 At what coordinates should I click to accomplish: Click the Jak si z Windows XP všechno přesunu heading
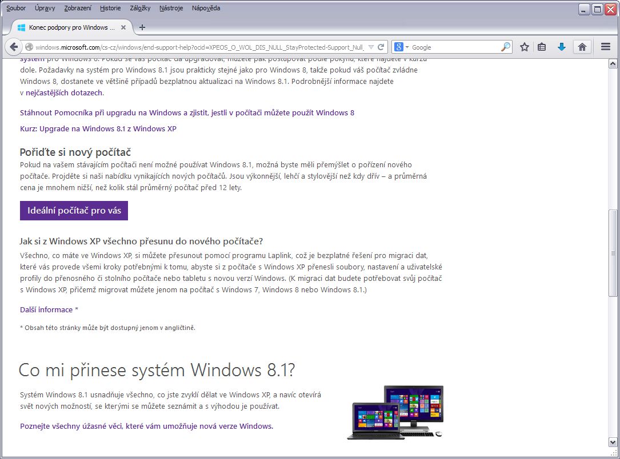pos(141,241)
